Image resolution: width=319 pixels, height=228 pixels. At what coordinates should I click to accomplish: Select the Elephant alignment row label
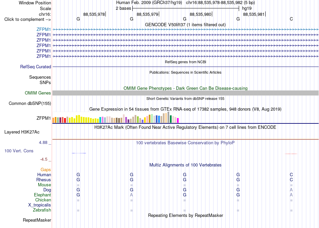pos(42,195)
